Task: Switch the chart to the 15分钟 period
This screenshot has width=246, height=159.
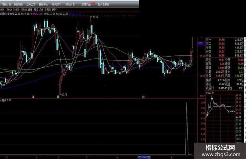Action: tap(9, 10)
